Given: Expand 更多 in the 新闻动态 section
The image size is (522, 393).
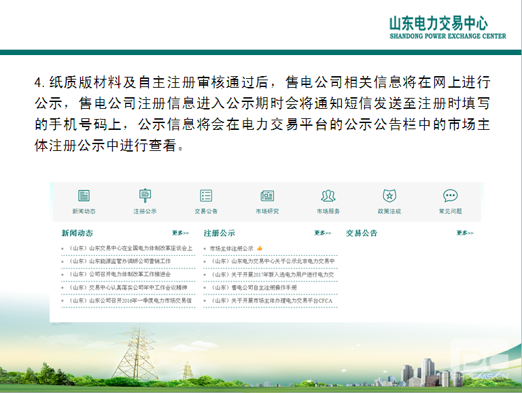Looking at the screenshot, I should [180, 233].
